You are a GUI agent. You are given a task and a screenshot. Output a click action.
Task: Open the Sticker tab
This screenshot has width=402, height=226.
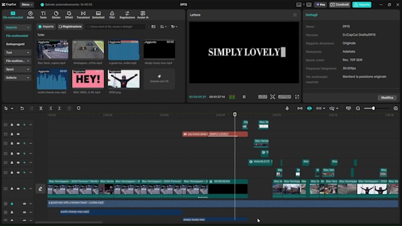click(x=56, y=15)
